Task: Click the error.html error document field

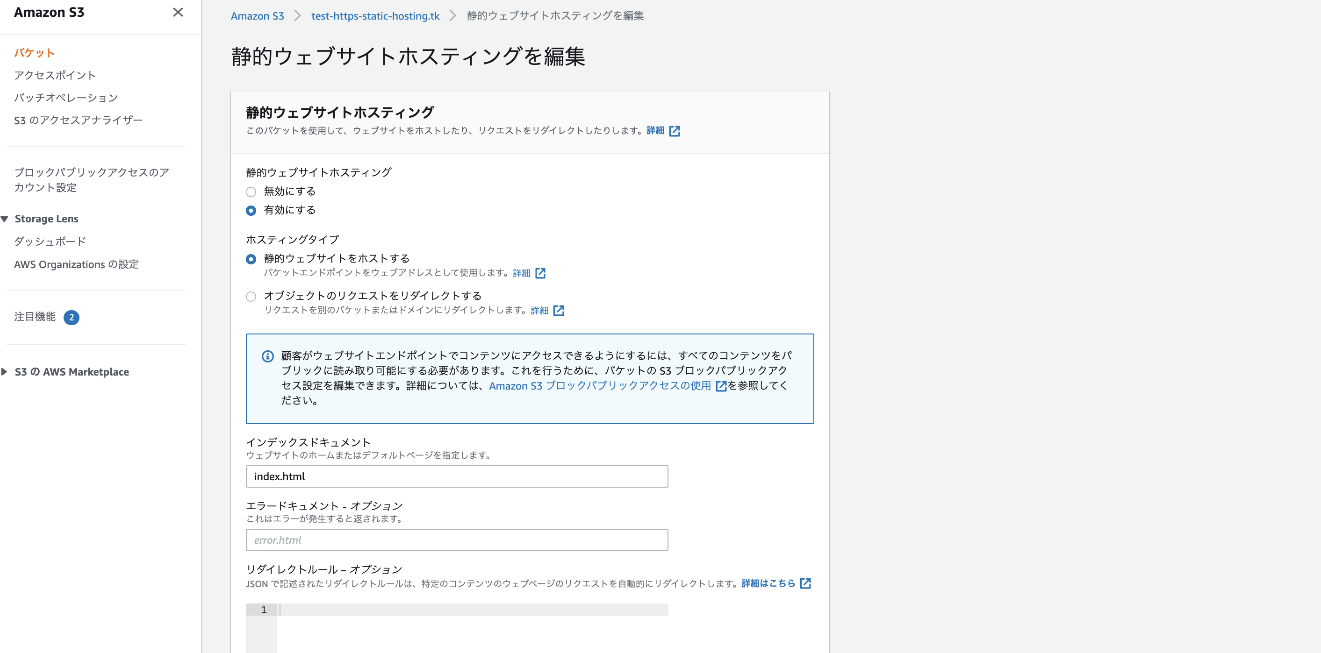Action: [x=456, y=539]
